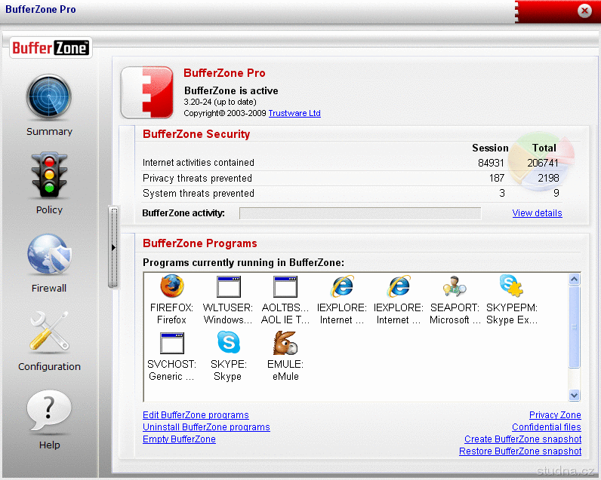Screen dimensions: 601x480
Task: Select the SVCHOST Generic program icon
Action: (172, 344)
